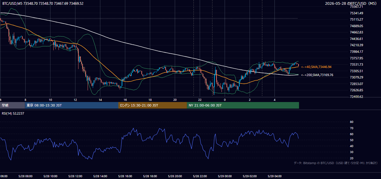The width and height of the screenshot is (381, 179).
Task: Click hour label 10 under the price chart
Action: pos(50,100)
